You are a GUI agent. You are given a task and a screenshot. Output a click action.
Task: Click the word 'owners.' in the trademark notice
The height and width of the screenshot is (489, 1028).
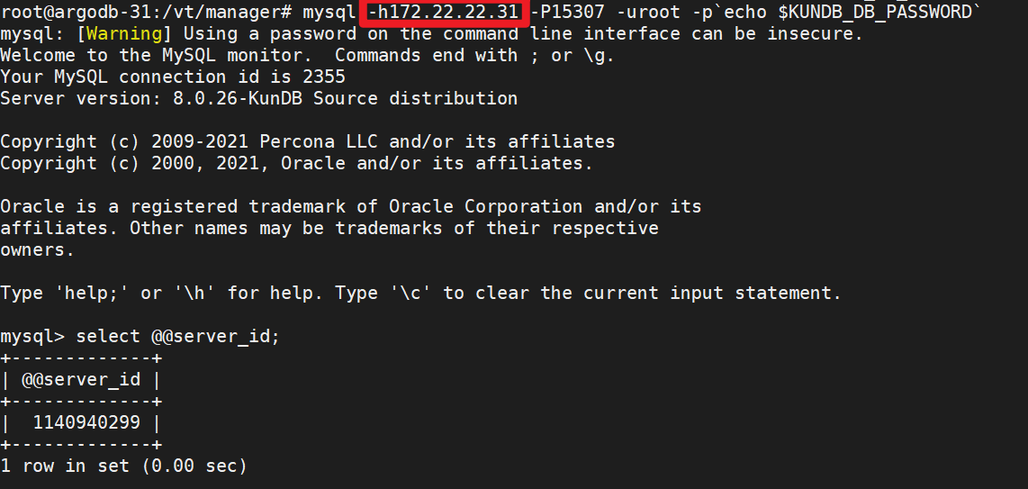pyautogui.click(x=37, y=249)
